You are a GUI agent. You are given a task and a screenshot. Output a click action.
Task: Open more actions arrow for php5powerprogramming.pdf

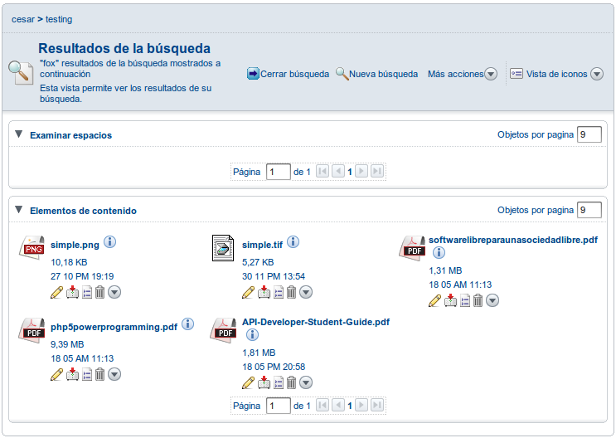coord(114,374)
